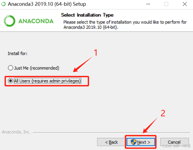Click the "Install for:" label
Image resolution: width=193 pixels, height=150 pixels.
18,53
